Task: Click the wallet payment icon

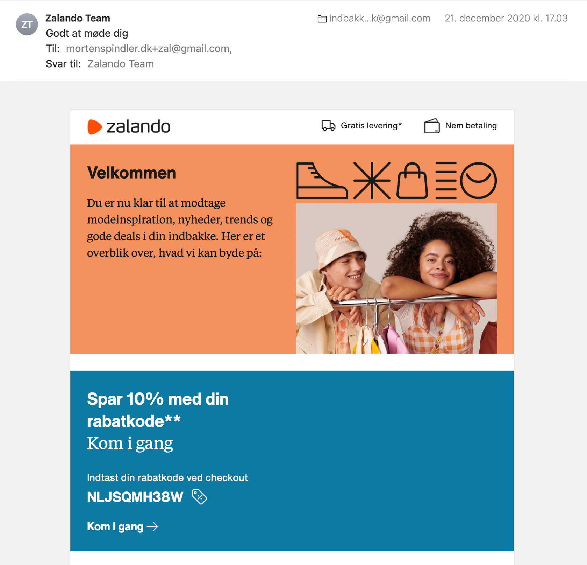Action: point(432,126)
